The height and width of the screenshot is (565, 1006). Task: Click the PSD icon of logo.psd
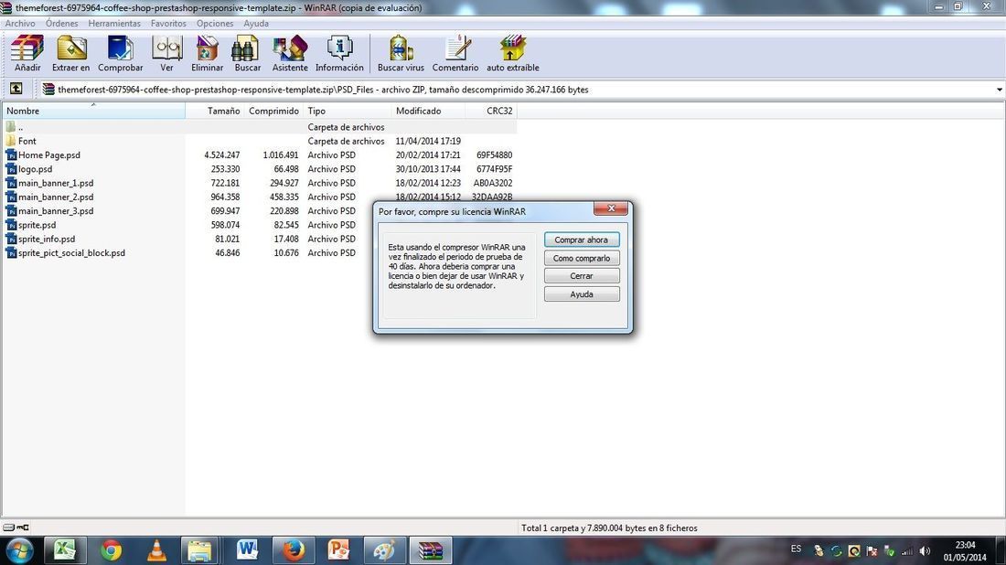click(x=11, y=169)
